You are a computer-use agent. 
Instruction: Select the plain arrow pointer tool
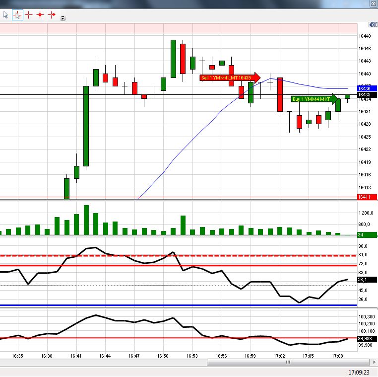[6, 15]
